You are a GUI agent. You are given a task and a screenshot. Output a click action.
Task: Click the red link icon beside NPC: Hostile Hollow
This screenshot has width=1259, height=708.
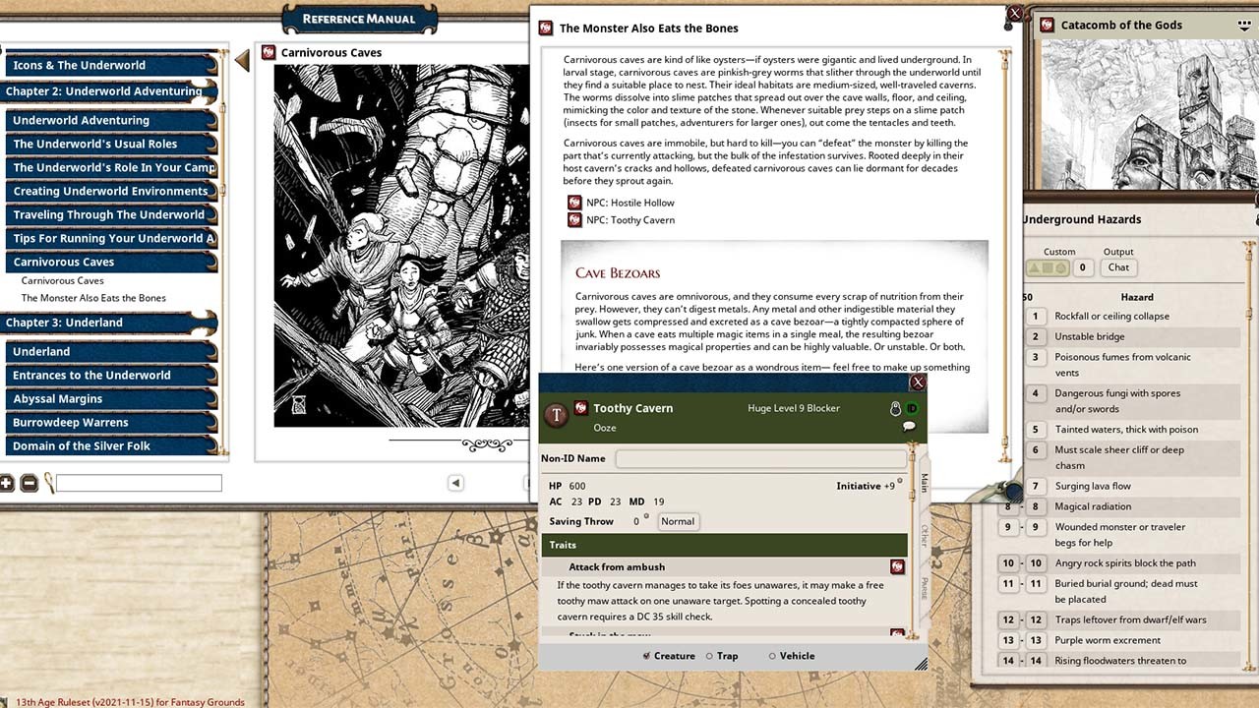click(575, 203)
